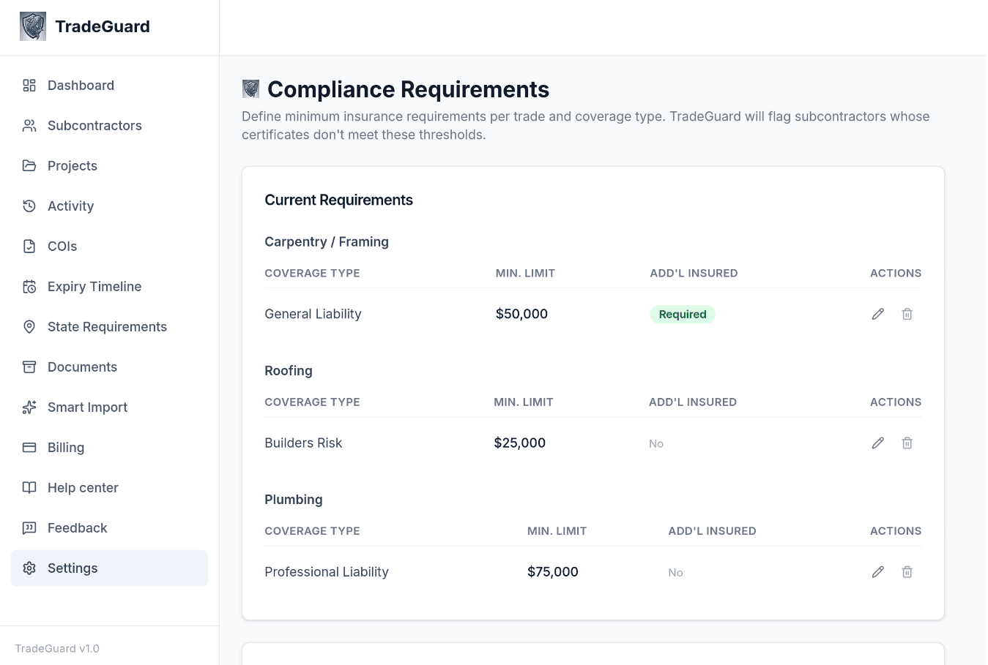Click the Compliance Requirements page title
The width and height of the screenshot is (988, 665).
pos(409,89)
